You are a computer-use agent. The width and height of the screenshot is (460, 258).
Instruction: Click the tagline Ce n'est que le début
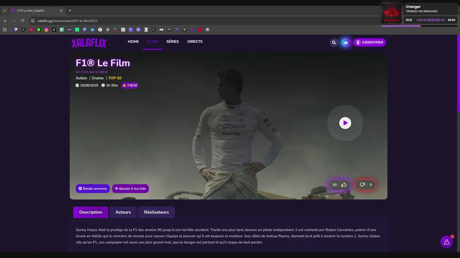92,72
